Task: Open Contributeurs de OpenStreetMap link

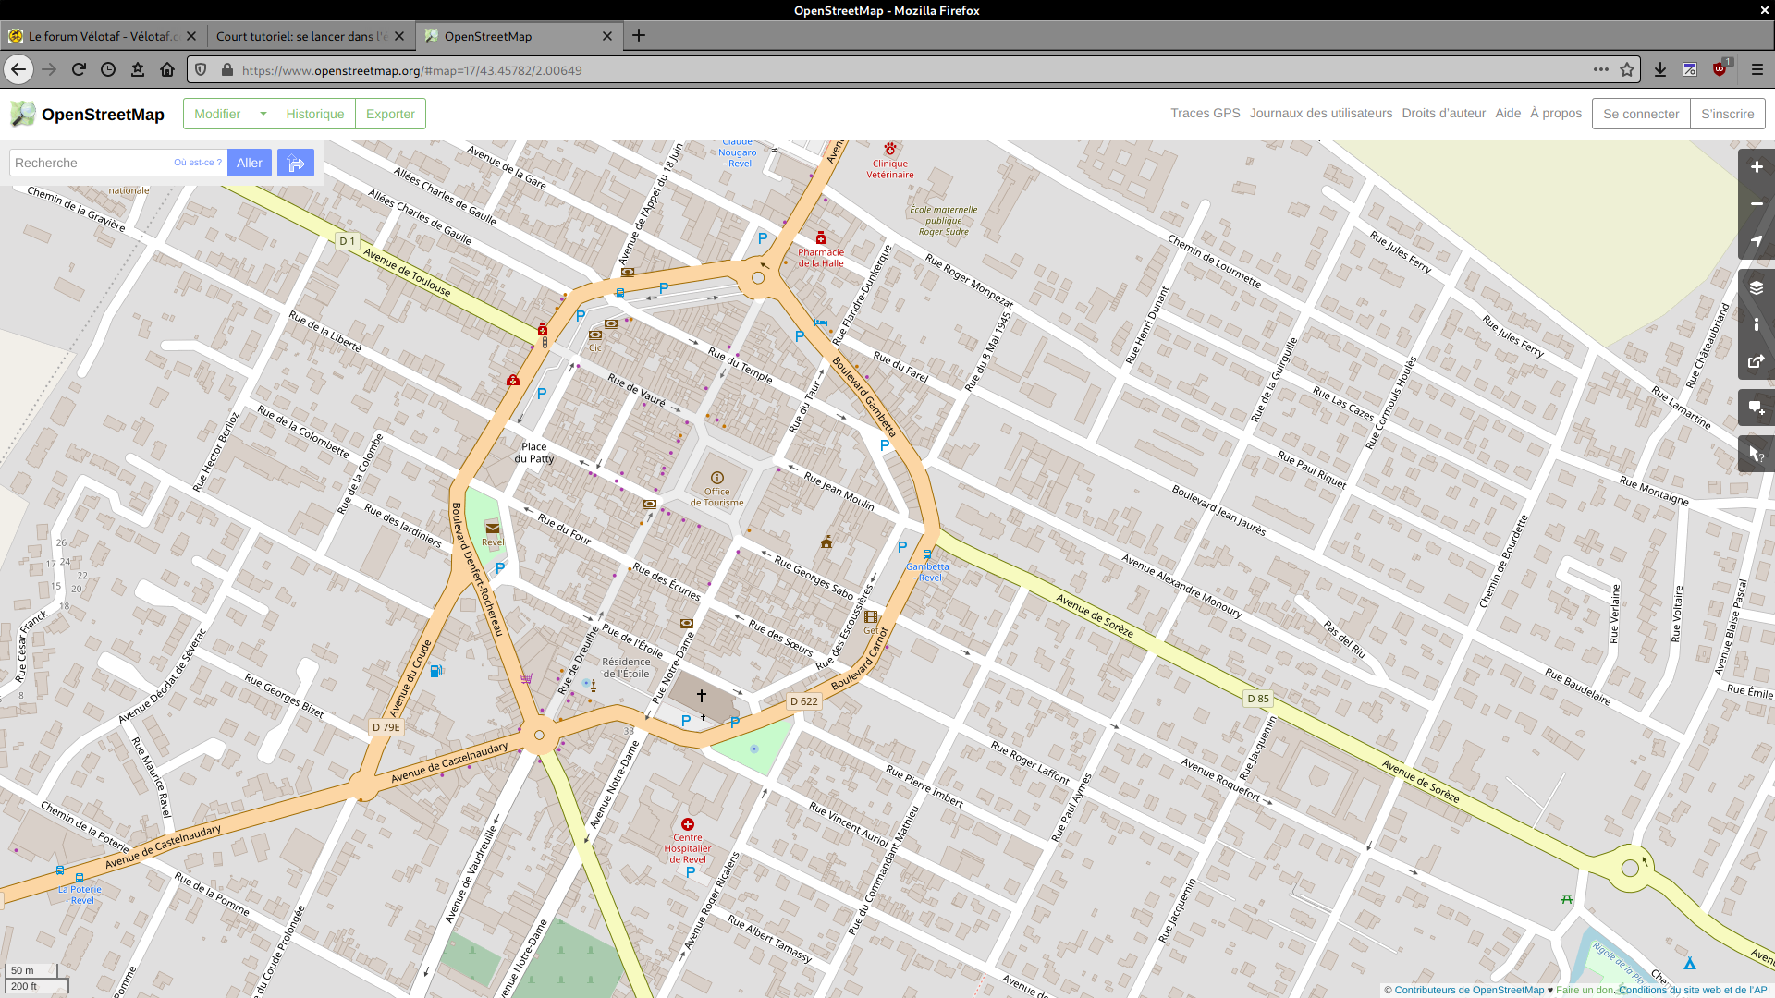Action: pyautogui.click(x=1469, y=990)
